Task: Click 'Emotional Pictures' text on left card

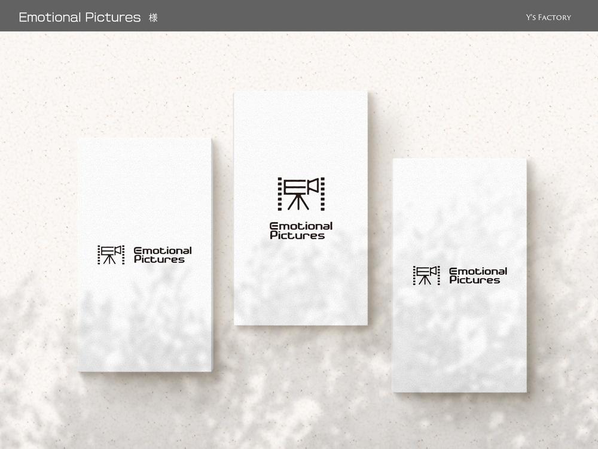Action: 163,255
